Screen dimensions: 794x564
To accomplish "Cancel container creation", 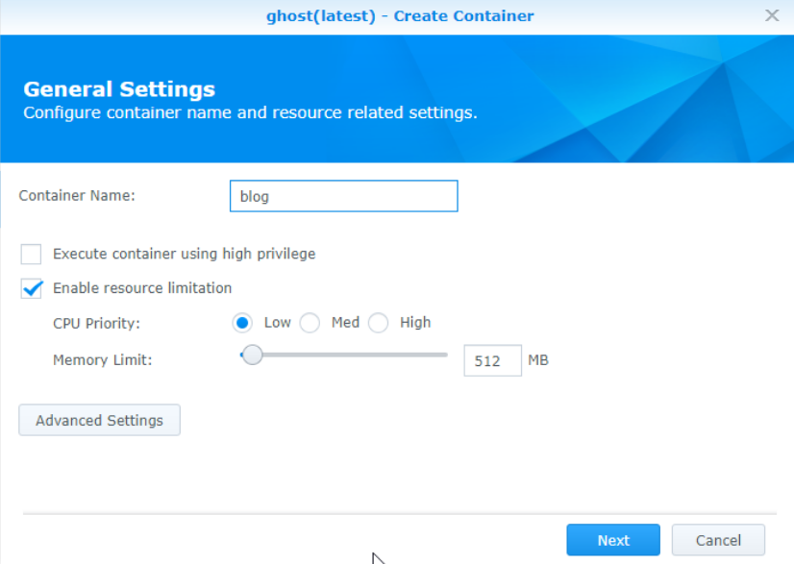I will [x=718, y=540].
